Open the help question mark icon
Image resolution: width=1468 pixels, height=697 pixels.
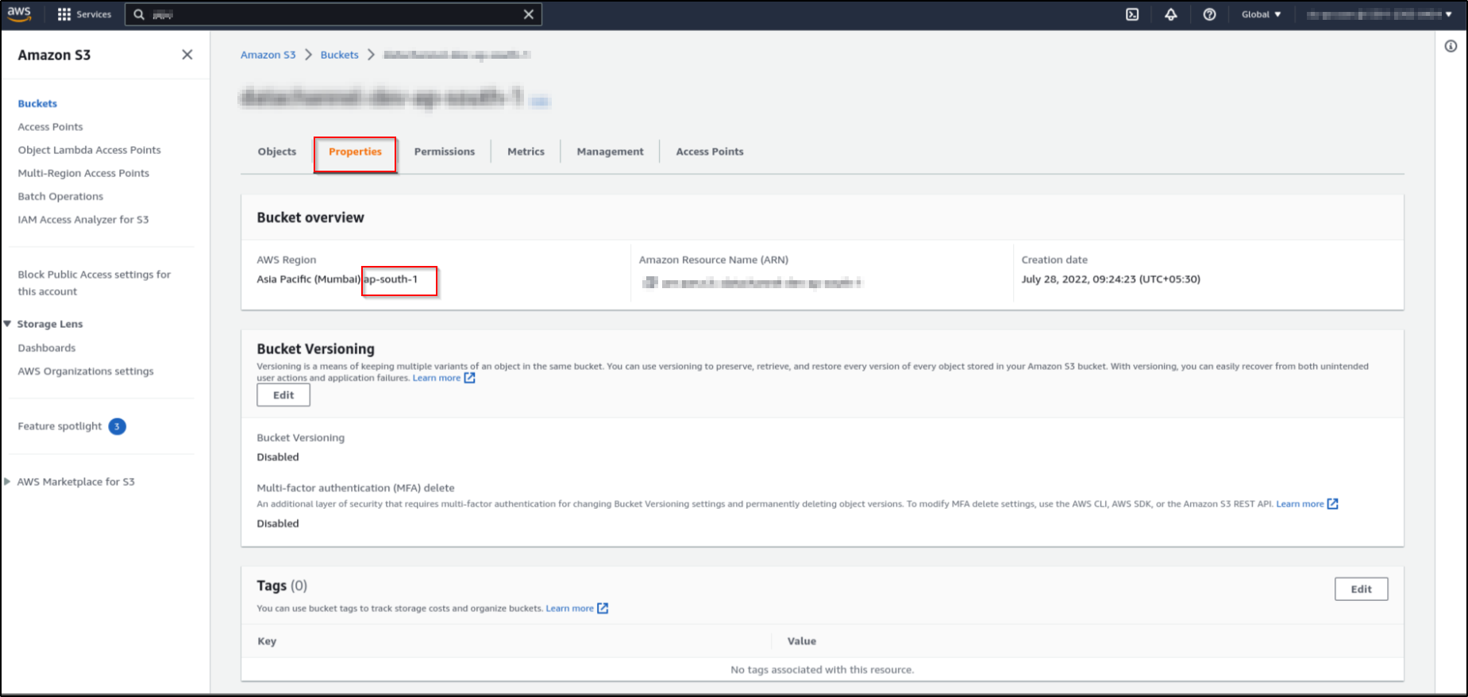point(1209,14)
